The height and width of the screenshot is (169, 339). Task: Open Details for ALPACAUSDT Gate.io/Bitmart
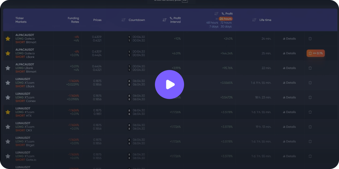point(289,39)
